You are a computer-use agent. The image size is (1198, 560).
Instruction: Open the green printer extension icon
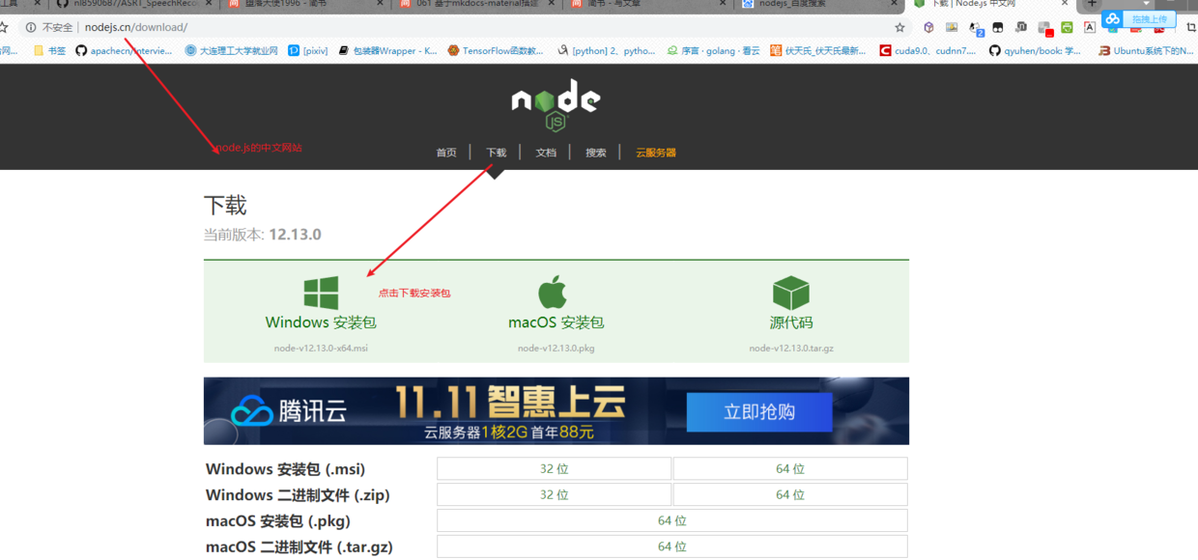(1067, 27)
